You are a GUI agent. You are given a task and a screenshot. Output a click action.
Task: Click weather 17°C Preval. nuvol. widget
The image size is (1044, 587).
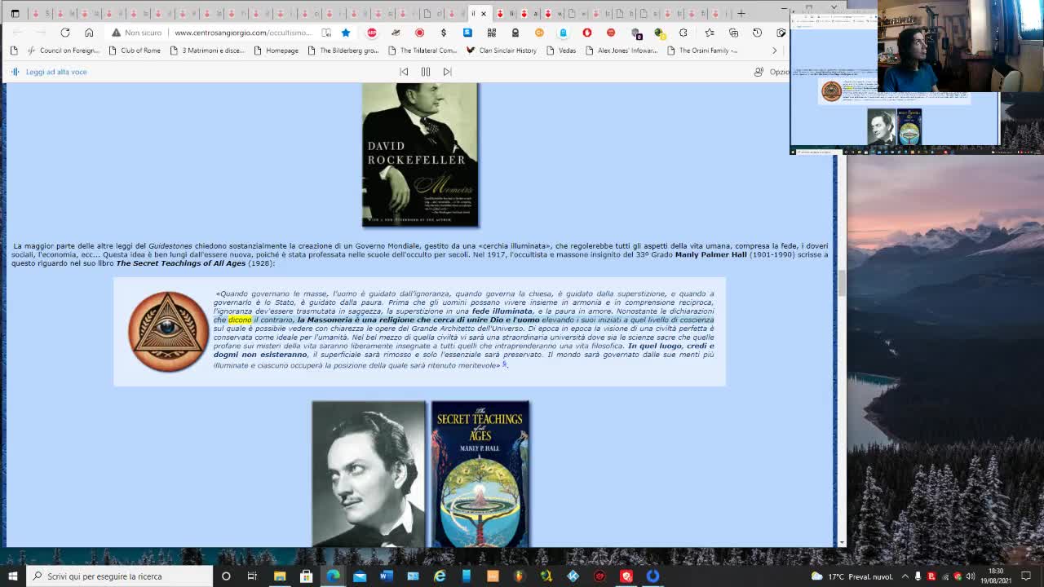[x=852, y=576]
